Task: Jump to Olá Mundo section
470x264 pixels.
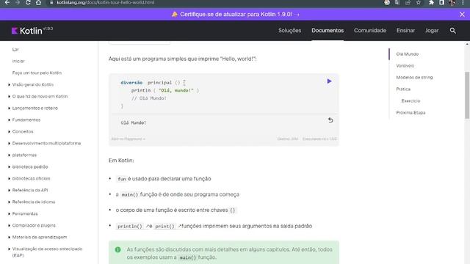Action: [x=407, y=54]
